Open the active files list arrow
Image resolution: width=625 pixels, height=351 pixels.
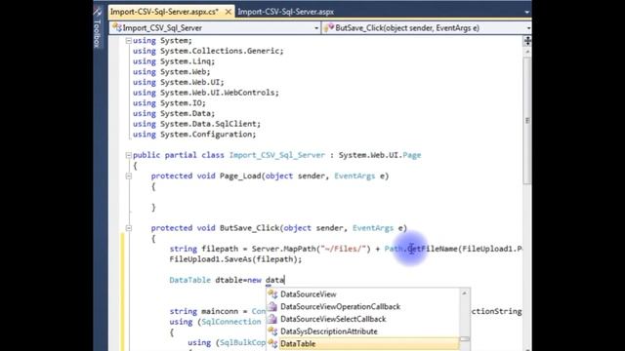527,13
